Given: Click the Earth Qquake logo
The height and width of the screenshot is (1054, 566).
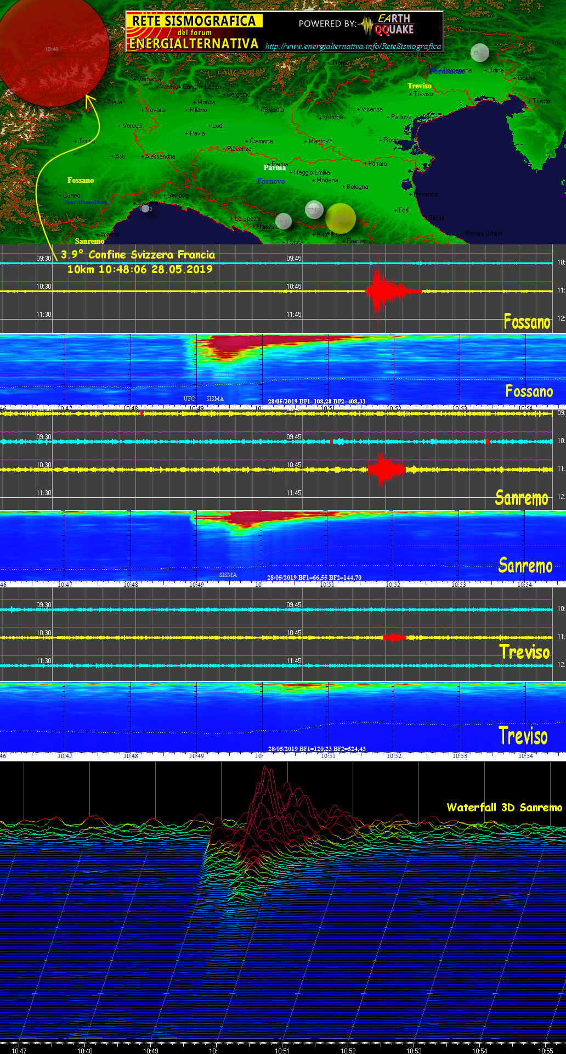Looking at the screenshot, I should point(386,25).
